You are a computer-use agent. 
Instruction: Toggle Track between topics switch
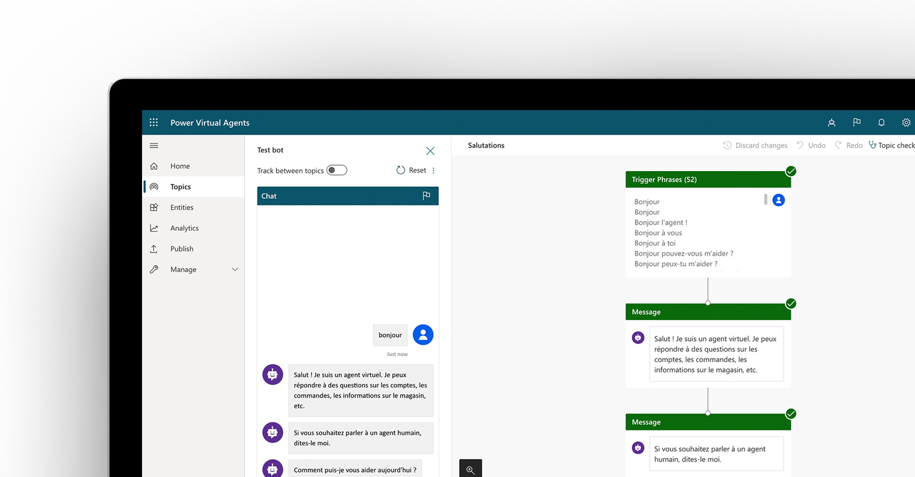[337, 171]
